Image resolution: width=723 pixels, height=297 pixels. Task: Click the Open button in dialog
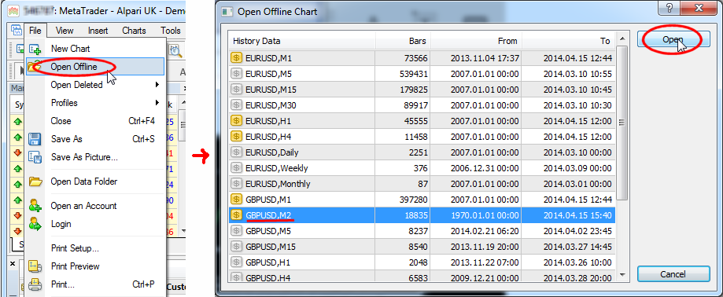coord(673,39)
